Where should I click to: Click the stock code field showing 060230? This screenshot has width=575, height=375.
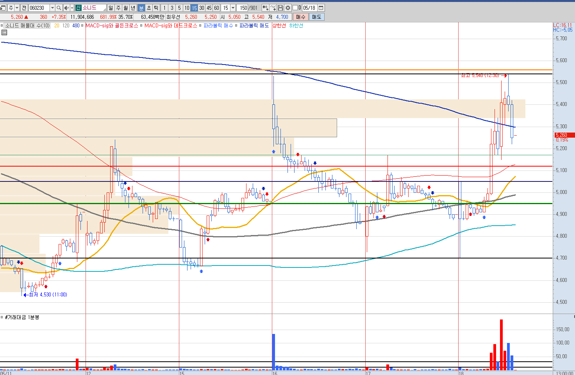pyautogui.click(x=39, y=8)
